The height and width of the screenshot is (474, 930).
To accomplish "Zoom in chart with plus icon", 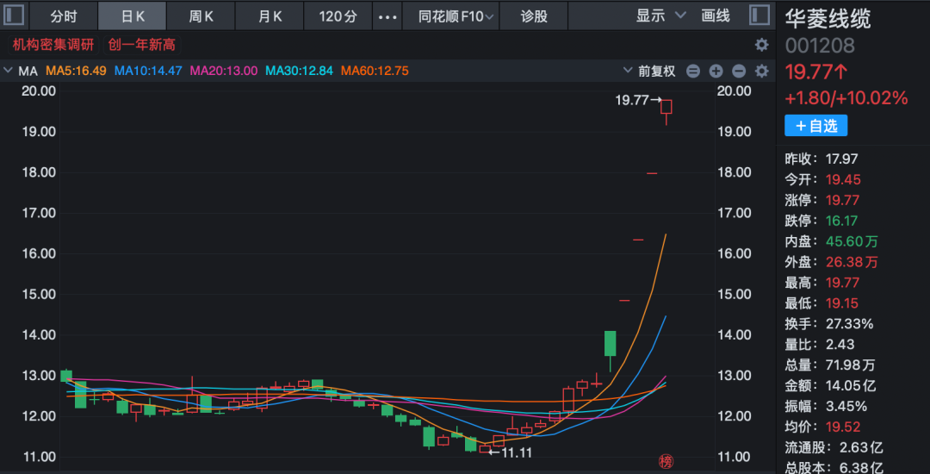I will pyautogui.click(x=716, y=71).
